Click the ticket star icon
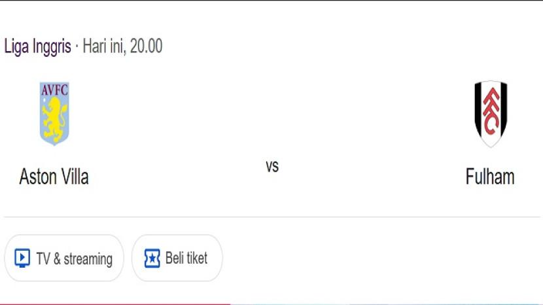543x305 pixels. (152, 259)
